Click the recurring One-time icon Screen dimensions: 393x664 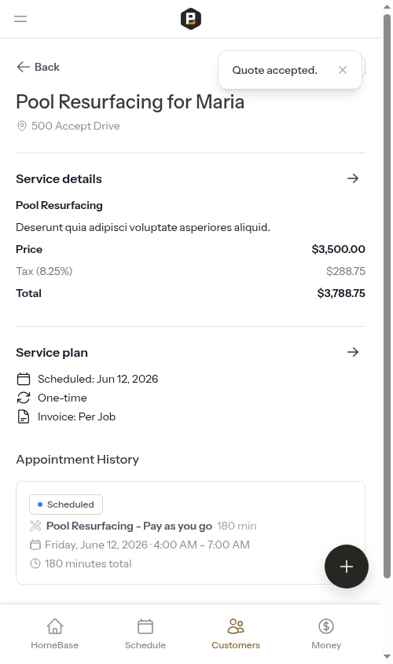24,398
